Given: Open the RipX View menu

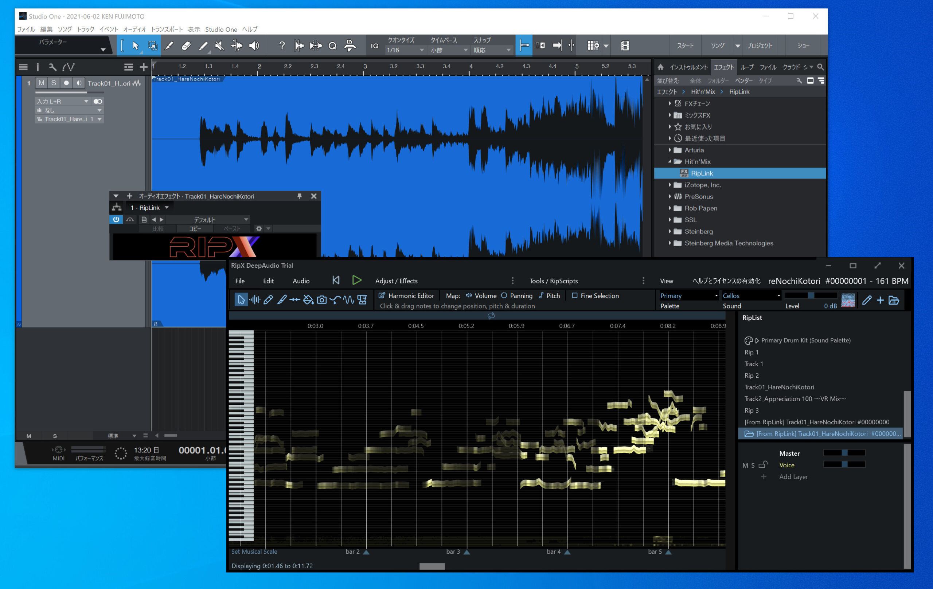Looking at the screenshot, I should click(667, 281).
